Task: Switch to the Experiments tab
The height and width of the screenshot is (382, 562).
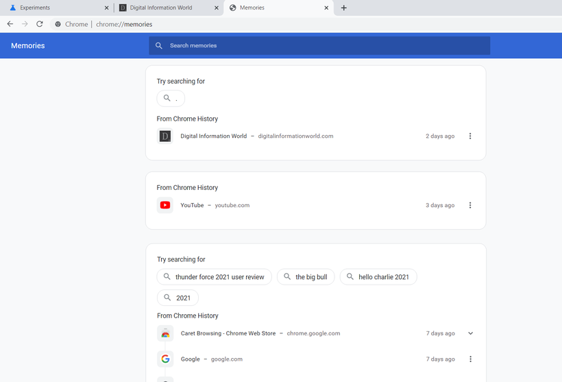Action: pyautogui.click(x=58, y=8)
